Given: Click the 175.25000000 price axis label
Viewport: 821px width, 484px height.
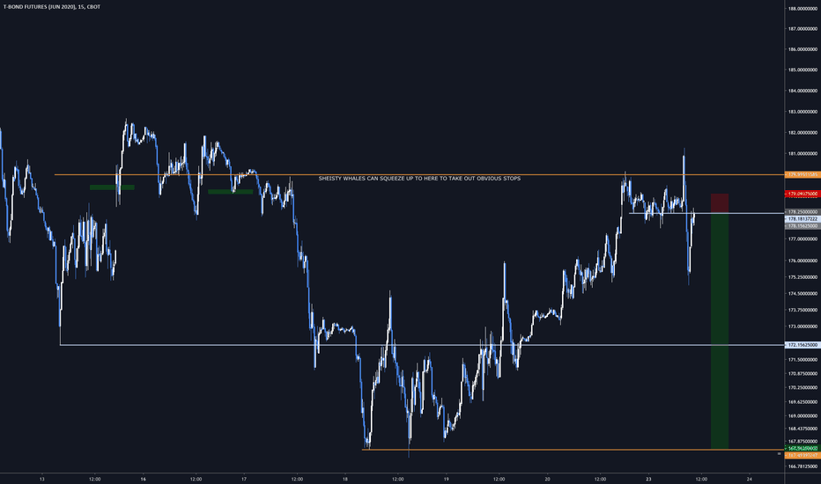Looking at the screenshot, I should (803, 277).
